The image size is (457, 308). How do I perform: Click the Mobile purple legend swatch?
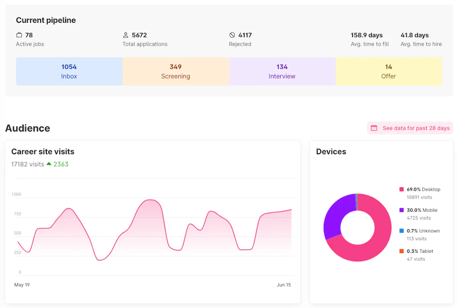(x=401, y=210)
